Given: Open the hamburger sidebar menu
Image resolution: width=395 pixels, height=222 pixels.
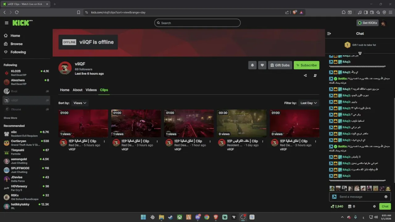Looking at the screenshot, I should point(6,23).
